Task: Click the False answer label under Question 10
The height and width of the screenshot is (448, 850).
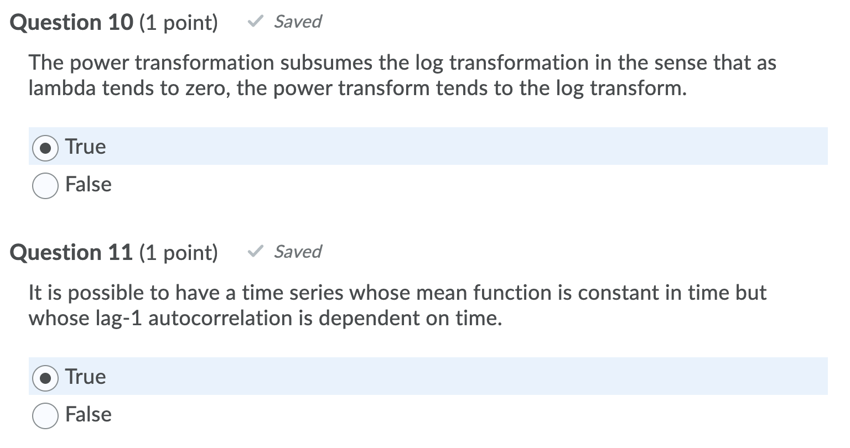Action: (88, 185)
